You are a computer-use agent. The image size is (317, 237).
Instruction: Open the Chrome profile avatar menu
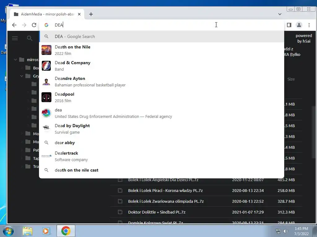tap(299, 25)
